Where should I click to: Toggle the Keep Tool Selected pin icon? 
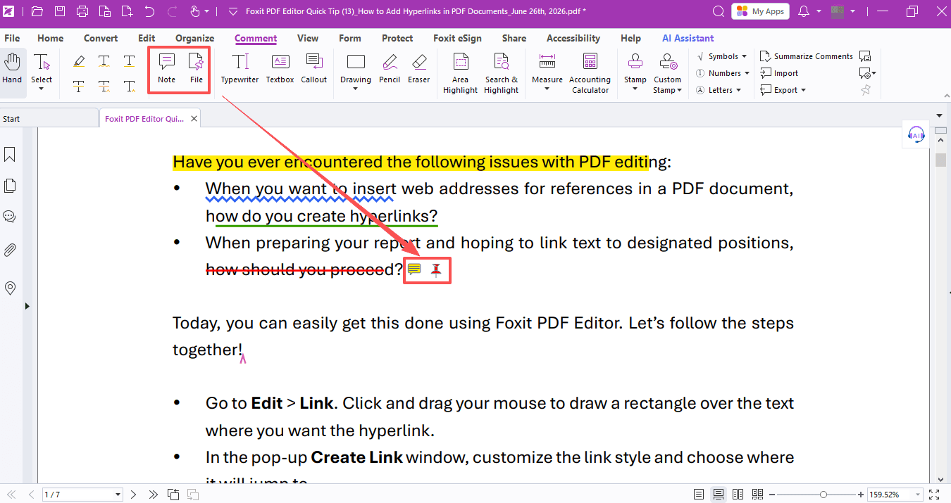(x=866, y=90)
